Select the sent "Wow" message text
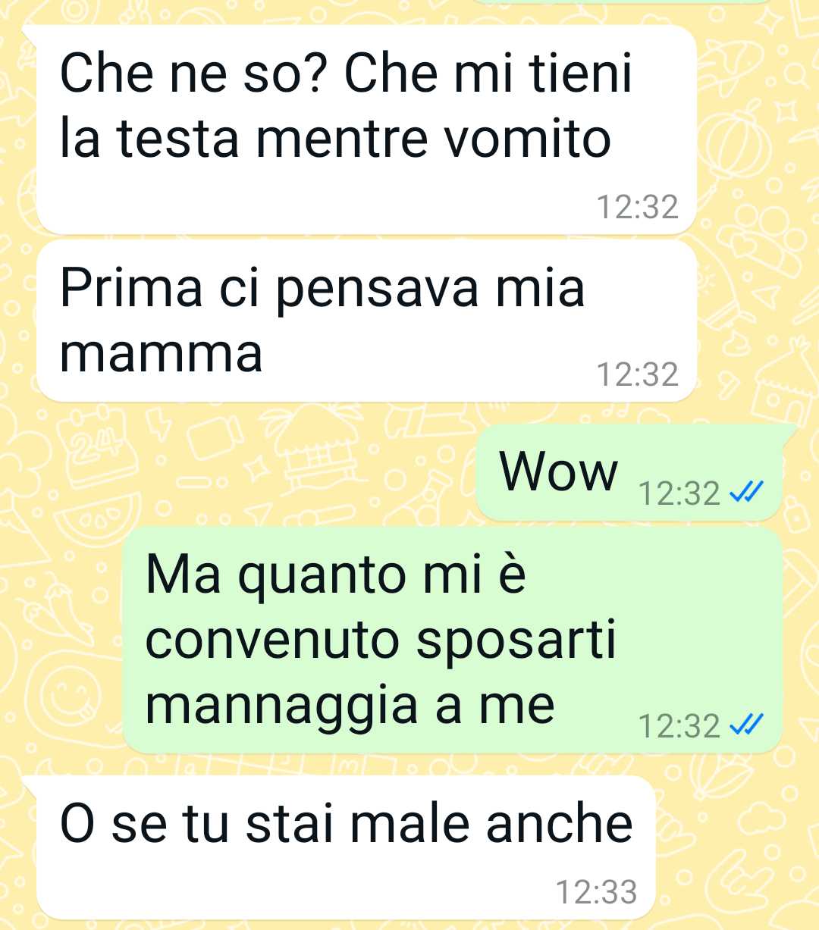Image resolution: width=819 pixels, height=930 pixels. (x=559, y=471)
